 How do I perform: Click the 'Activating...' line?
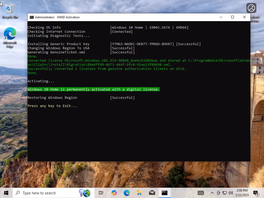pos(41,81)
